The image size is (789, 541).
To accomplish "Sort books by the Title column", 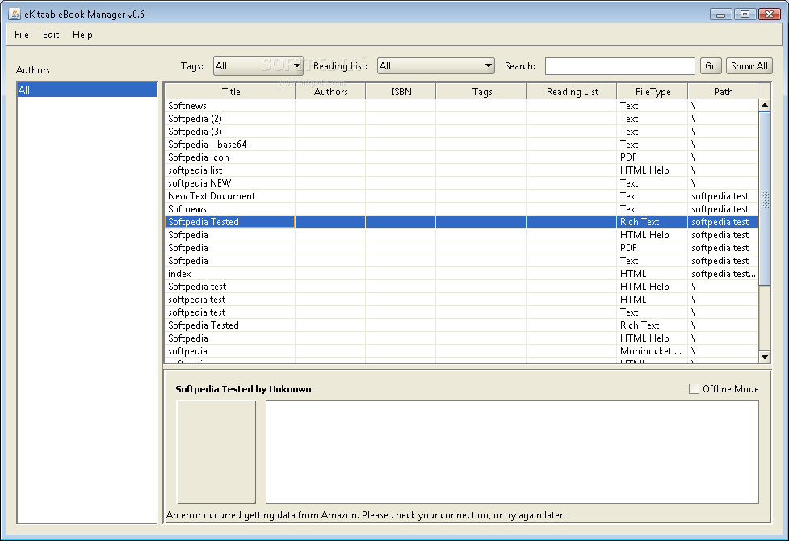I will (x=231, y=90).
